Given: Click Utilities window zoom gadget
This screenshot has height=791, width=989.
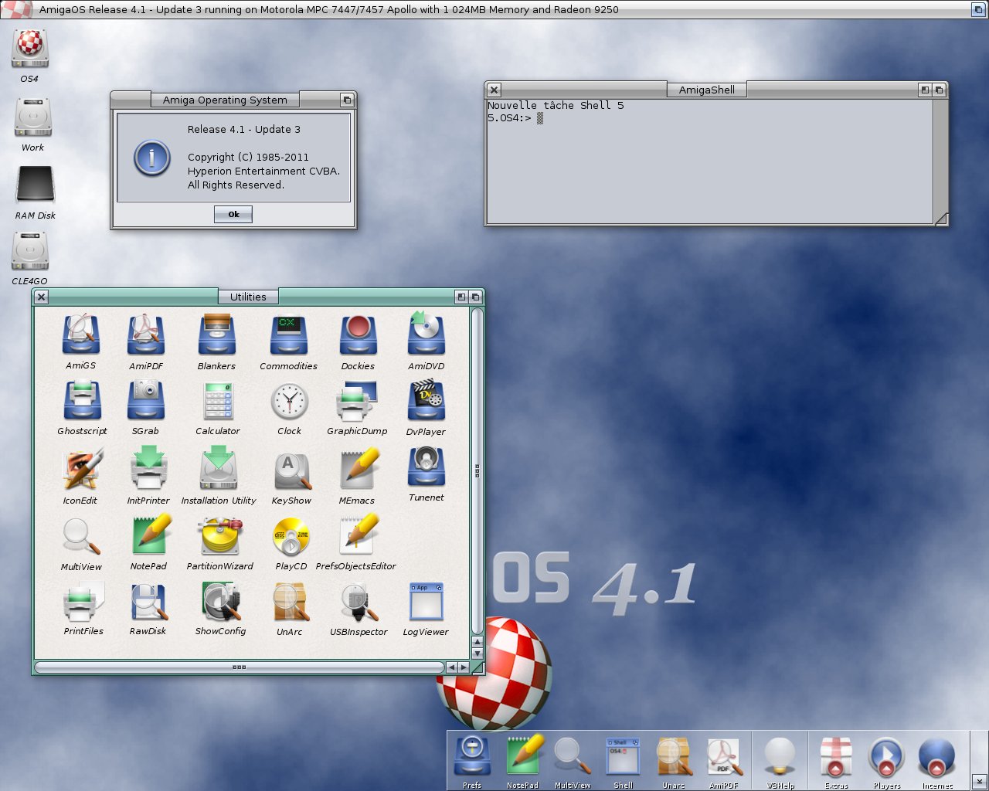Looking at the screenshot, I should (461, 297).
